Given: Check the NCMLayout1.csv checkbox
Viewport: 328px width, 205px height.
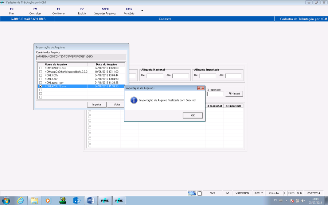Looking at the screenshot, I should [40, 83].
